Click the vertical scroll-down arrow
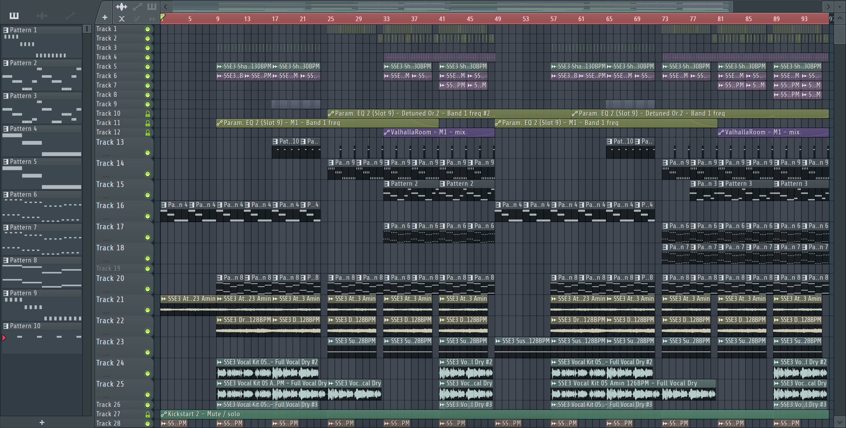 coord(840,422)
